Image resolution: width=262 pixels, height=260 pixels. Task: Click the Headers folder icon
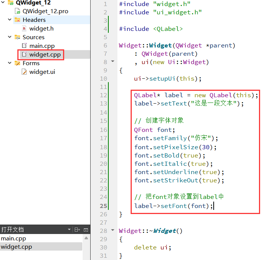pos(17,20)
